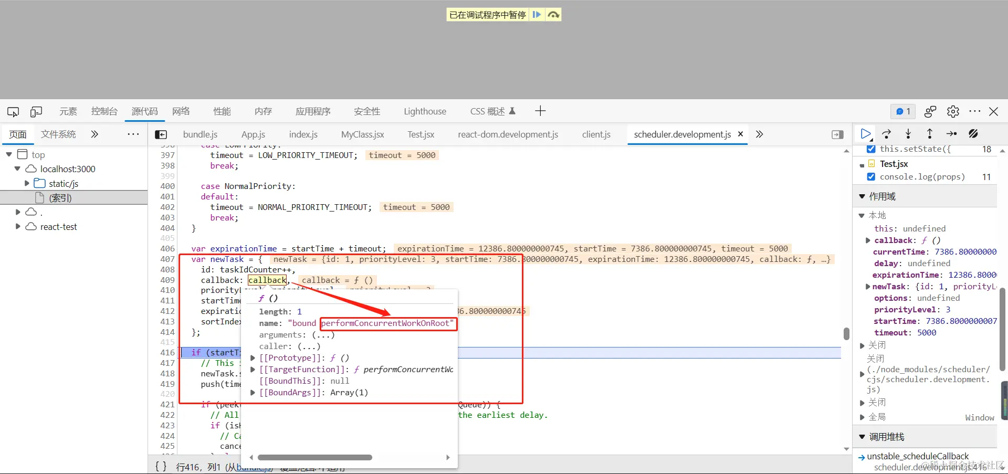Select the 文件系统 navigator tab
This screenshot has width=1008, height=474.
pos(58,134)
